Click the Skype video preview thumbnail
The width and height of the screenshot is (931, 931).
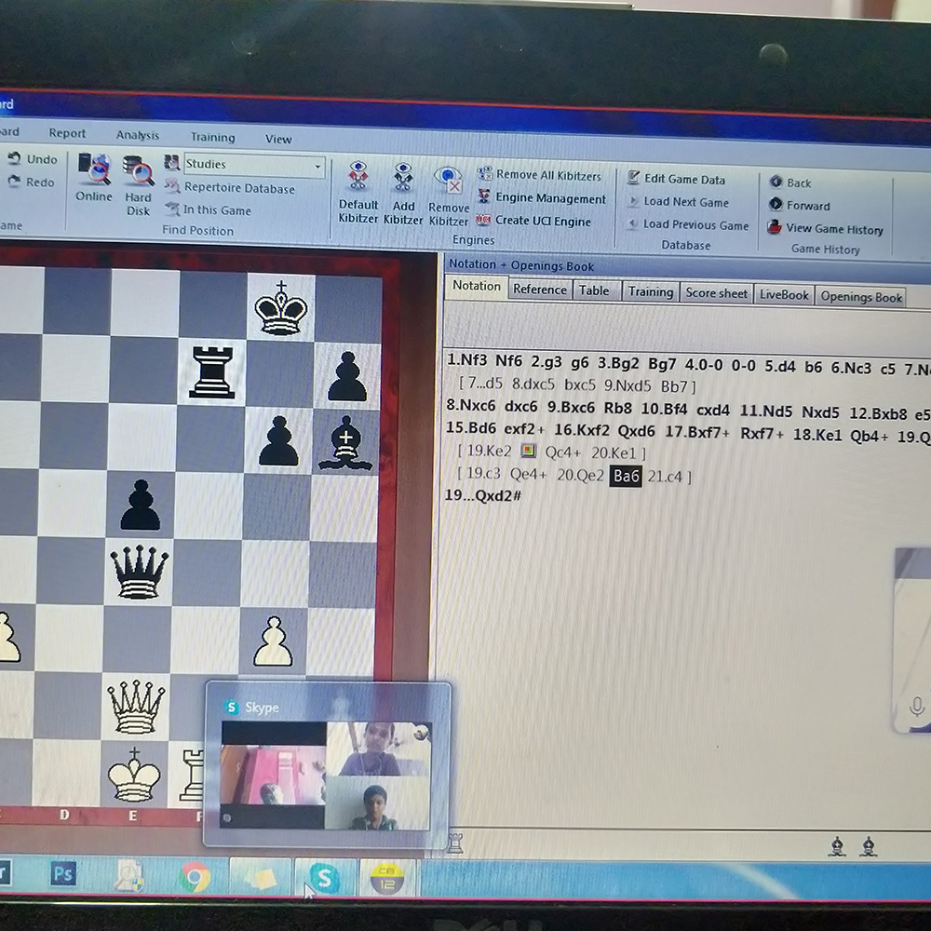pyautogui.click(x=327, y=775)
